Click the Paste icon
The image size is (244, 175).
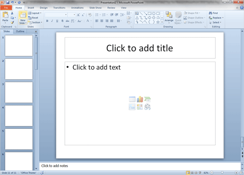click(5, 15)
